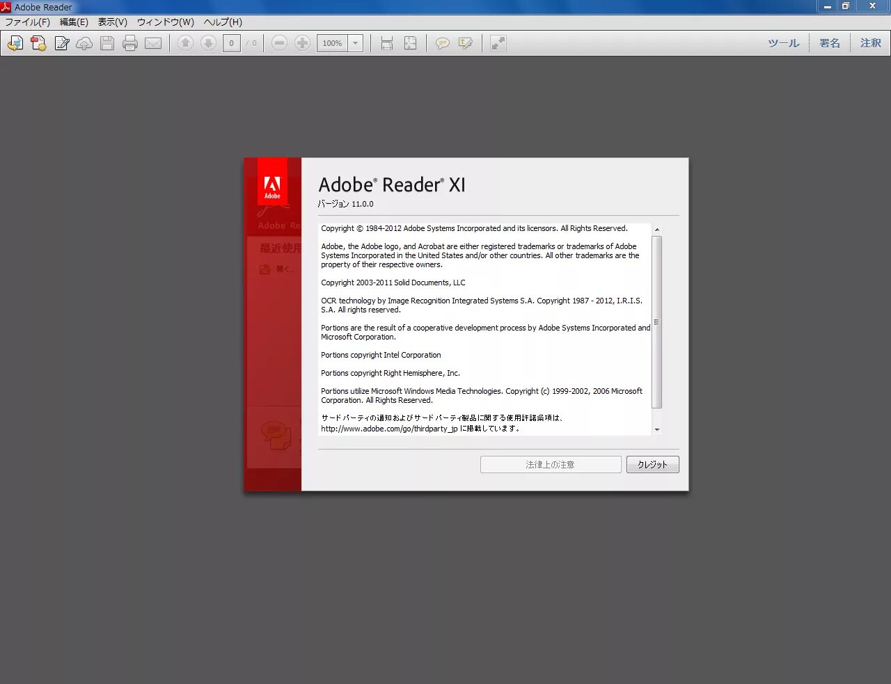Click the Copyright 2003-2011 Solid Documents line

pyautogui.click(x=393, y=283)
